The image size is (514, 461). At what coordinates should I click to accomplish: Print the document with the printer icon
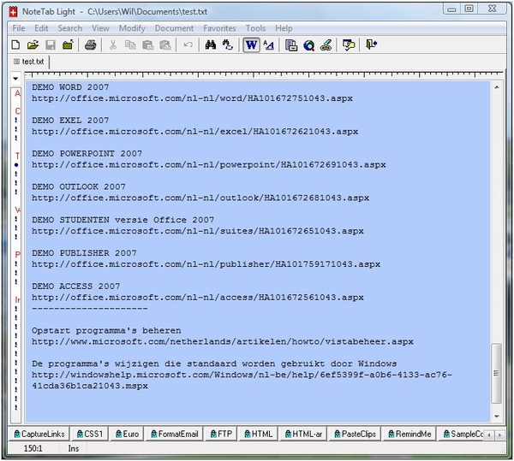coord(91,44)
